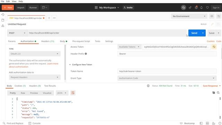This screenshot has height=125, width=222.
Task: Switch to the Params tab
Action: [12, 41]
